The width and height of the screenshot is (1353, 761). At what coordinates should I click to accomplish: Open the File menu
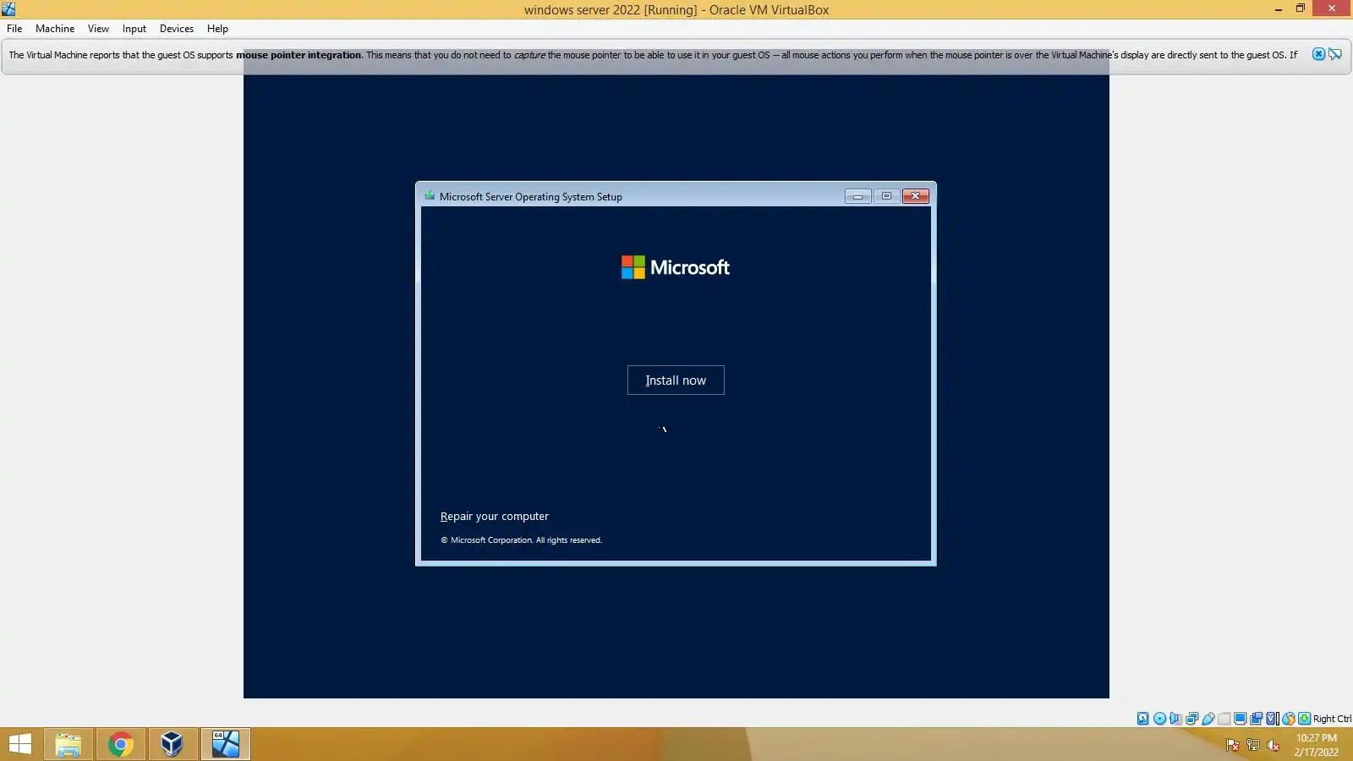tap(14, 29)
